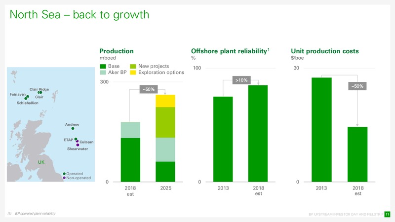395x222 pixels.
Task: Click the yellow Exploration segment of 2025 bar
Action: click(x=165, y=101)
